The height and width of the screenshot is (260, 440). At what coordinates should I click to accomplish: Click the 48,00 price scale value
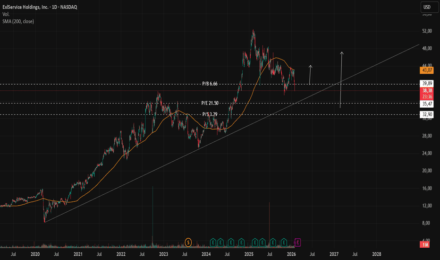pos(427,48)
